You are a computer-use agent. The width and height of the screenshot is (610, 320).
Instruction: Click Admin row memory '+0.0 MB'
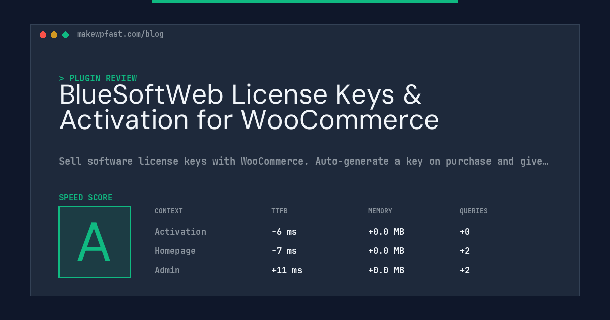[x=386, y=270]
